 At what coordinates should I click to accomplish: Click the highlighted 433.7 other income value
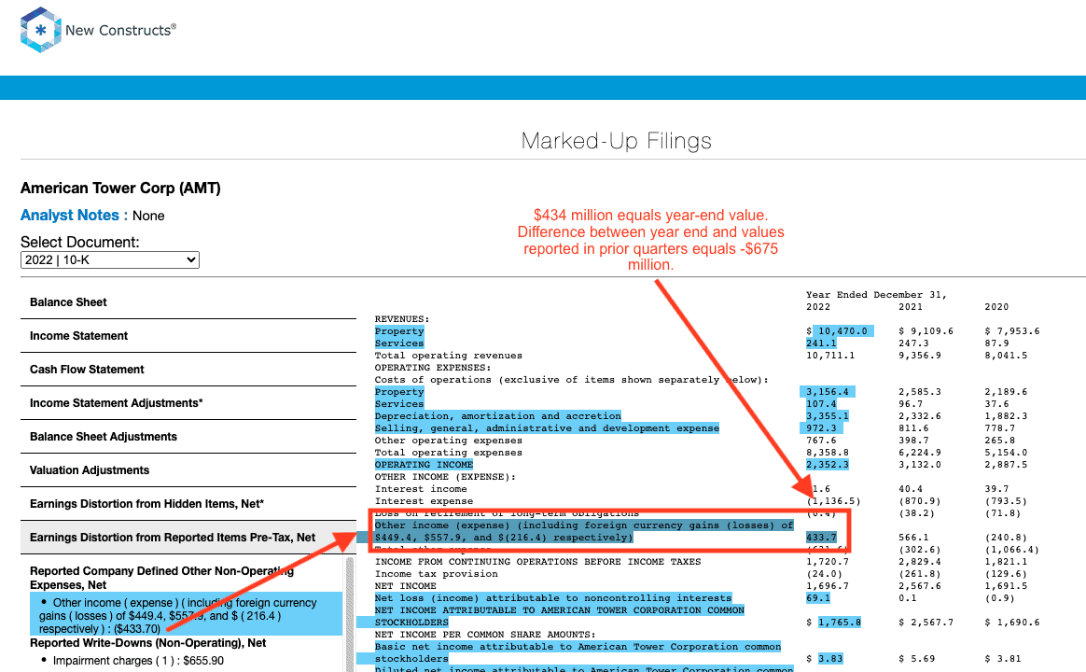tap(821, 538)
